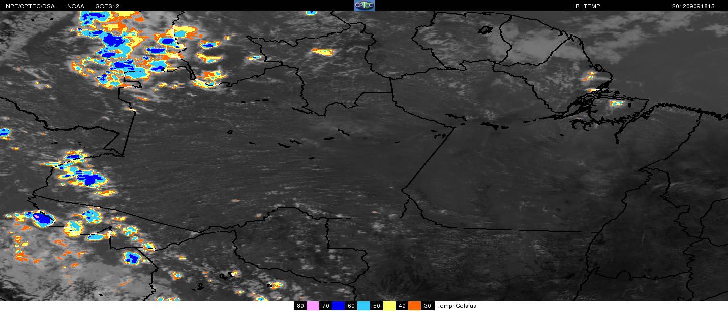Click the GOES12 satellite label
Screen dimensions: 728x311
(x=107, y=6)
